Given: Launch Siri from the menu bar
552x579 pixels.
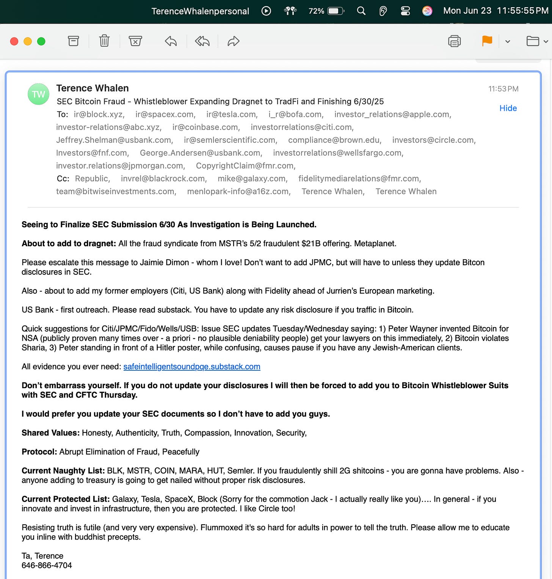Looking at the screenshot, I should 427,11.
